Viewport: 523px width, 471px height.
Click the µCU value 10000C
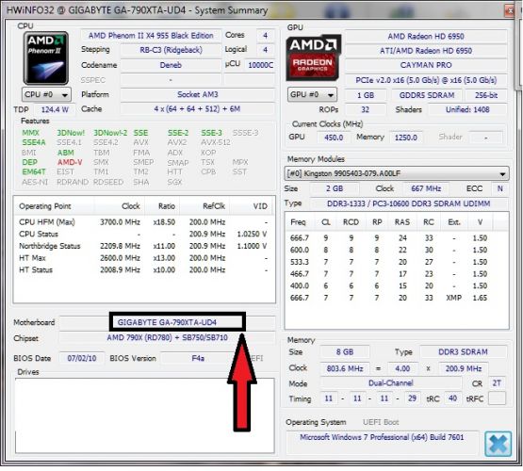click(260, 65)
